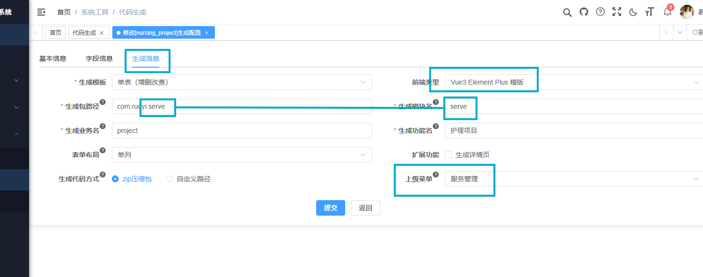Click help tooltip icon beside 生成包路径
703x277 pixels.
(x=103, y=102)
